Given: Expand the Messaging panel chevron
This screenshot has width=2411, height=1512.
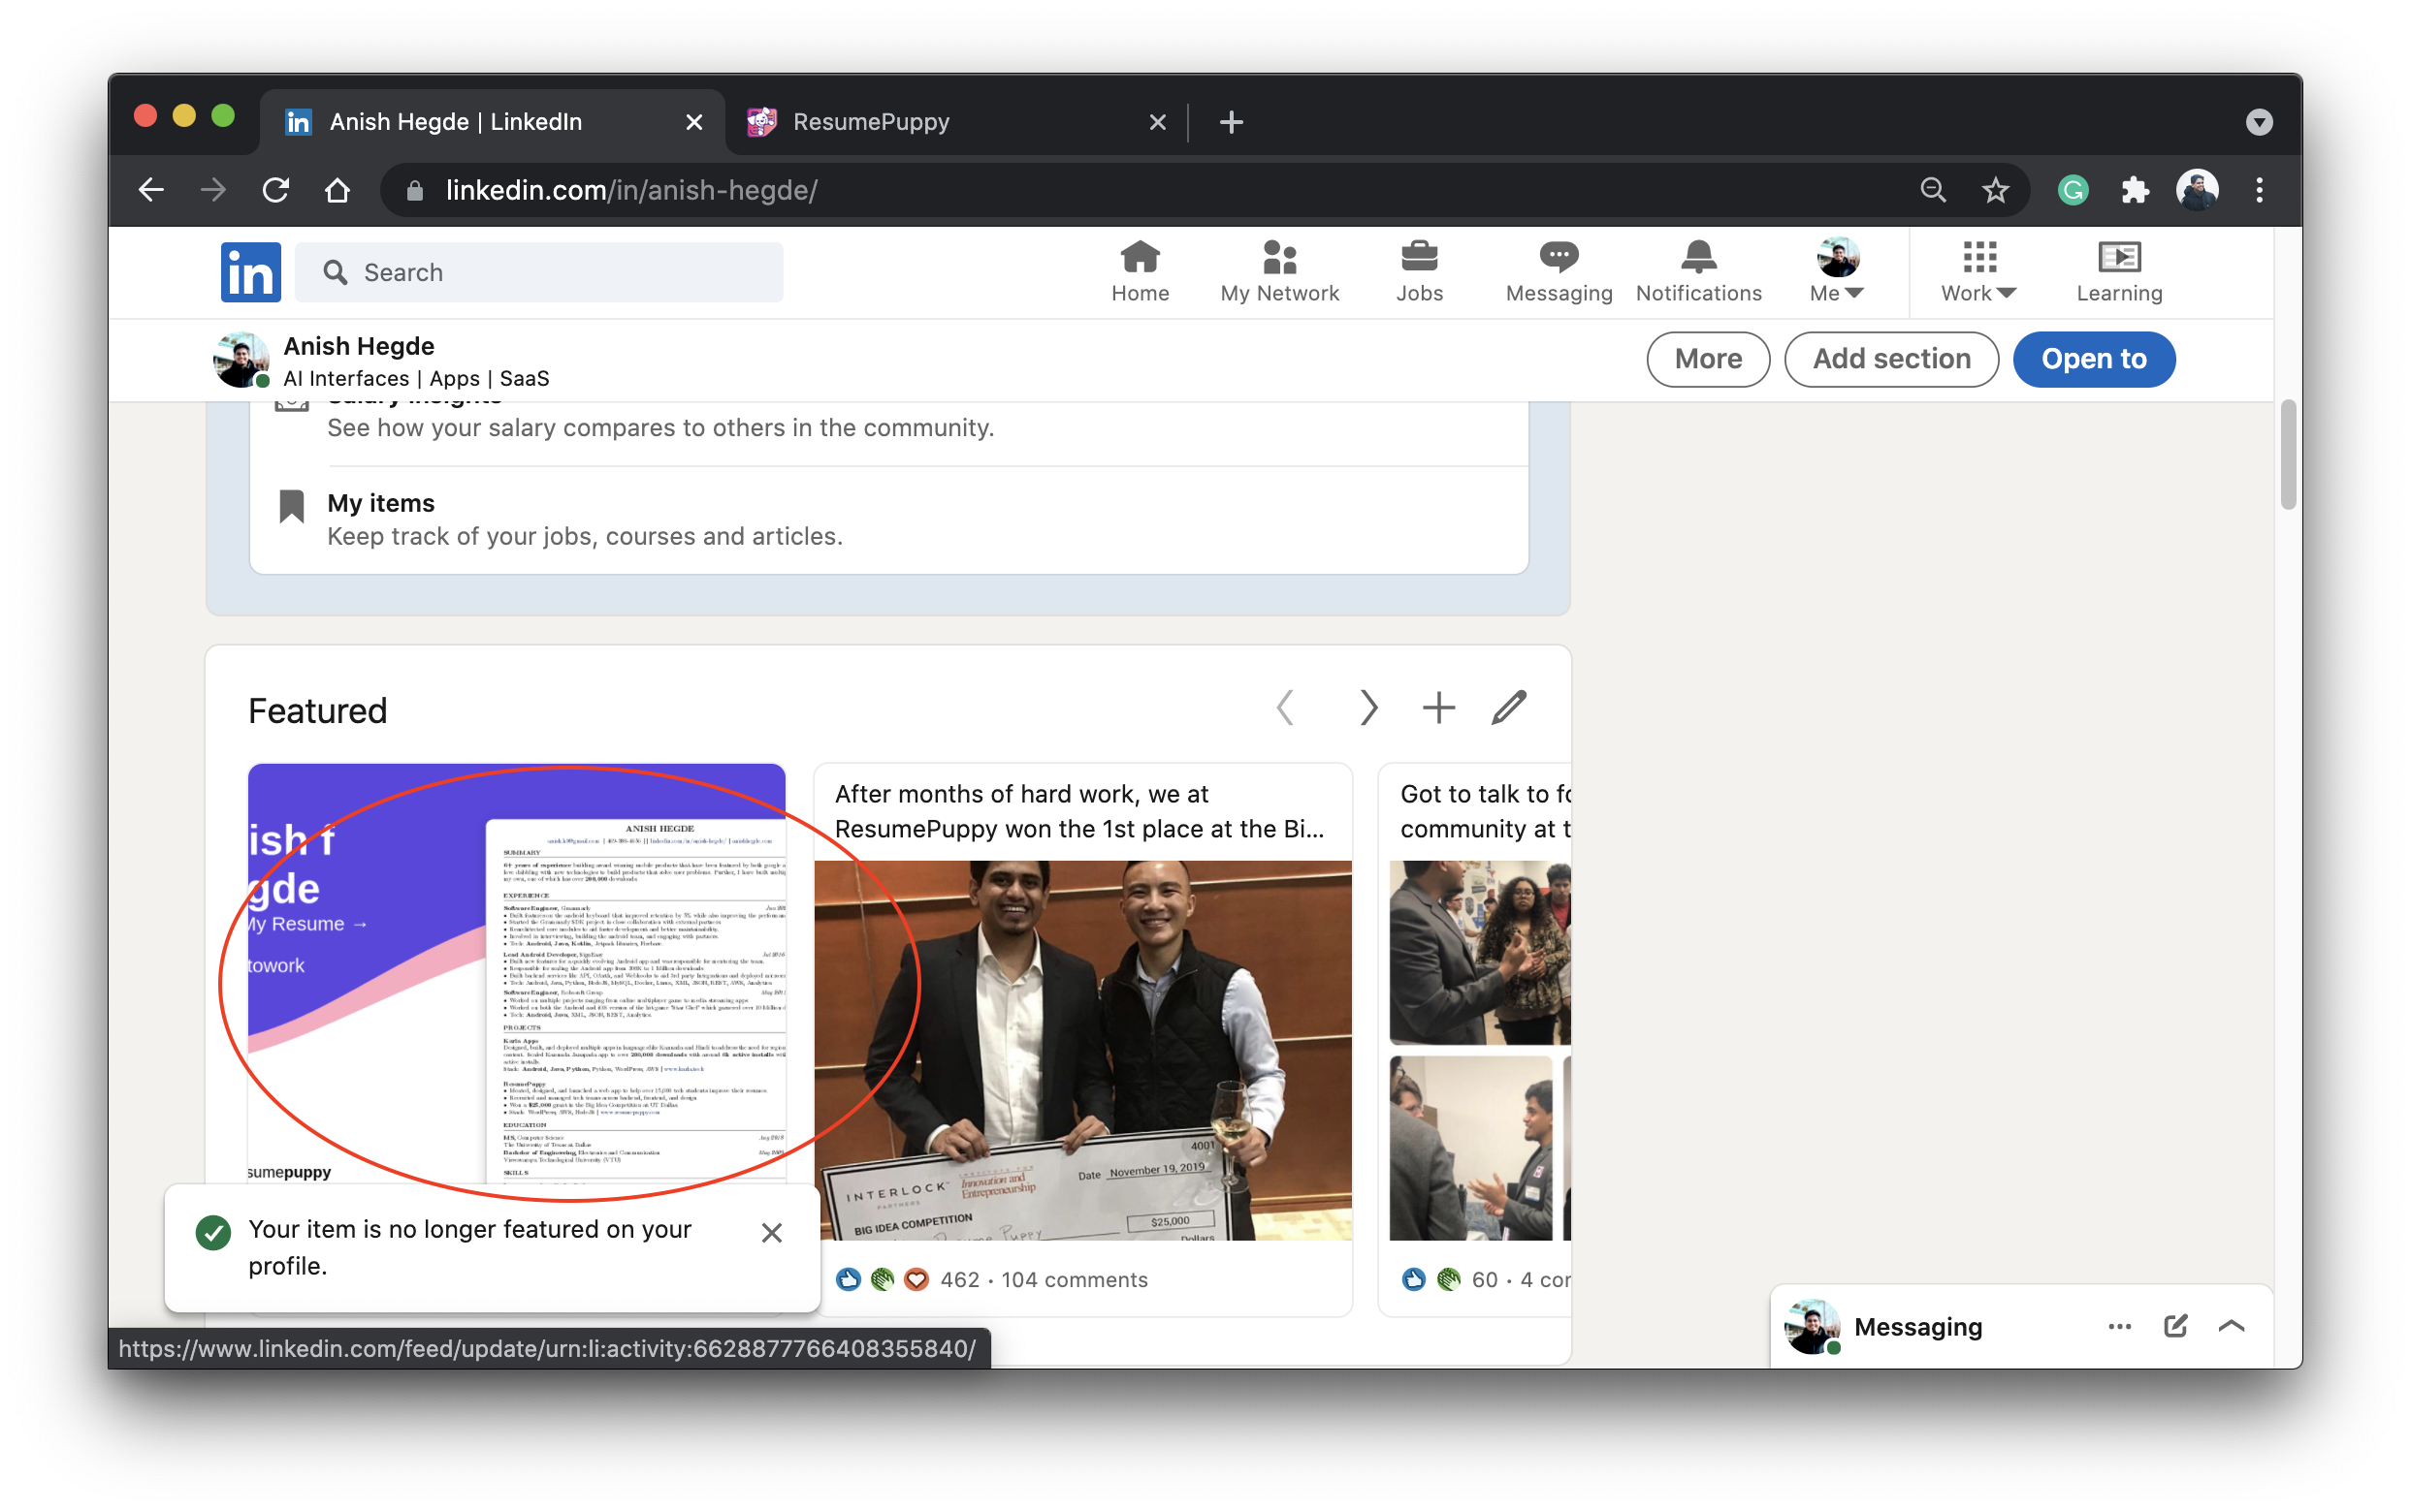Looking at the screenshot, I should click(2232, 1326).
